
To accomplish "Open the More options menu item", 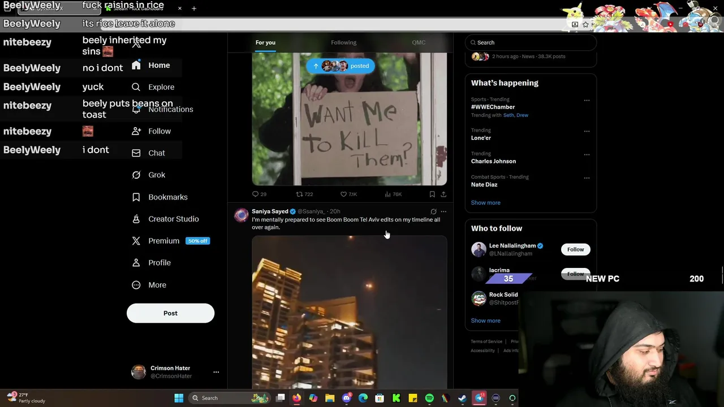I will click(149, 285).
